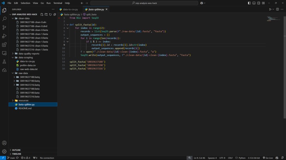The width and height of the screenshot is (286, 160).
Task: Customize layout icon in title bar
Action: 263,3
